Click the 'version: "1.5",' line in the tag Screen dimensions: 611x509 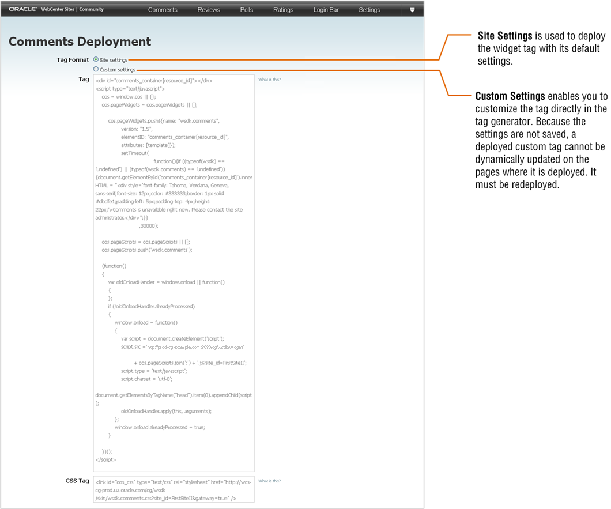coord(137,129)
